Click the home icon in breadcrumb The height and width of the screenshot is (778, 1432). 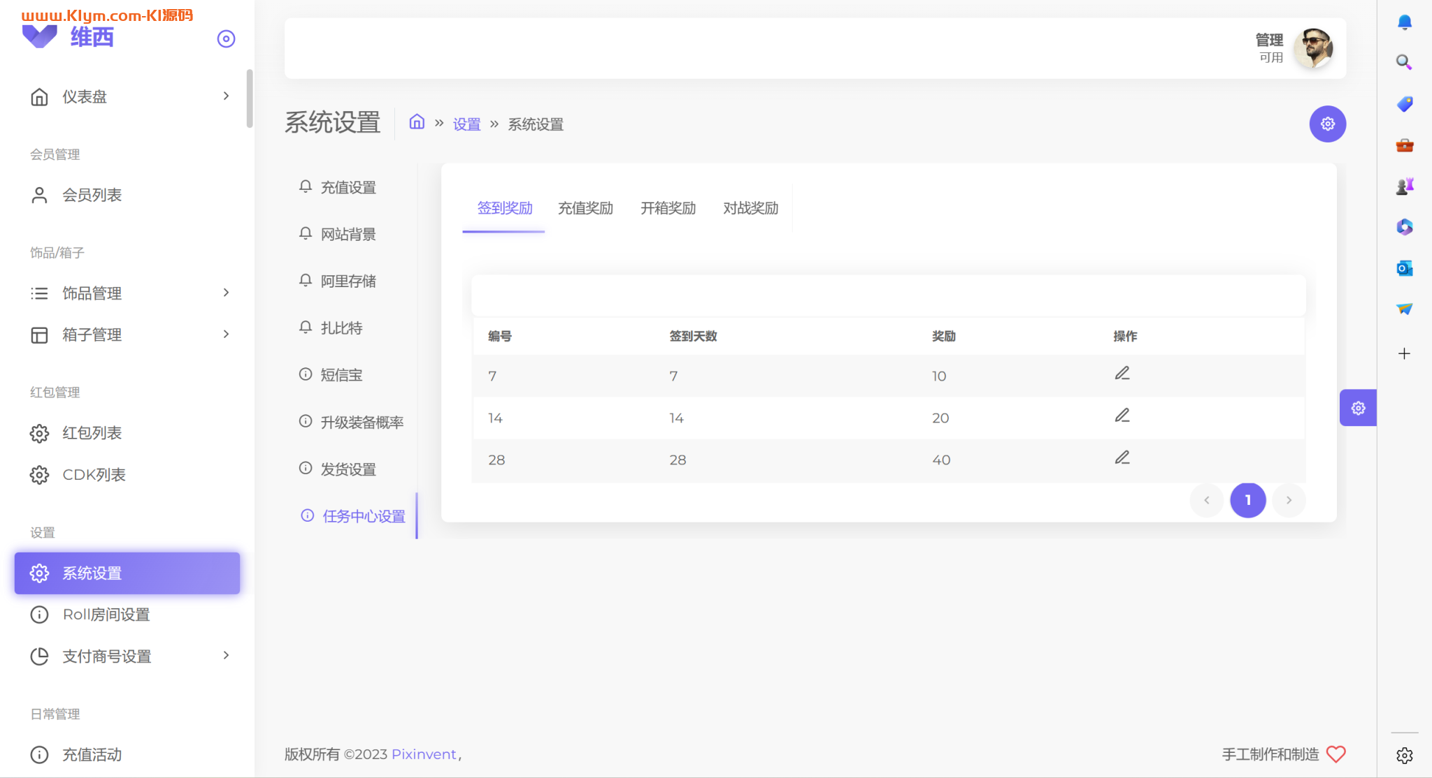click(x=417, y=122)
